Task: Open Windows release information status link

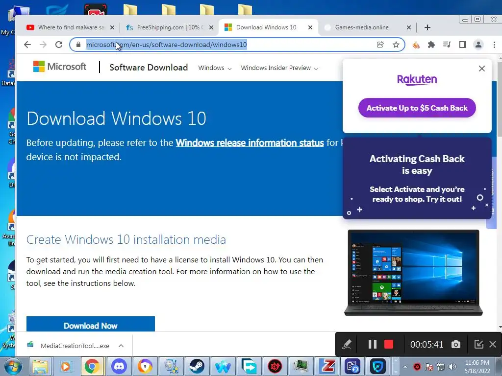Action: (x=250, y=142)
